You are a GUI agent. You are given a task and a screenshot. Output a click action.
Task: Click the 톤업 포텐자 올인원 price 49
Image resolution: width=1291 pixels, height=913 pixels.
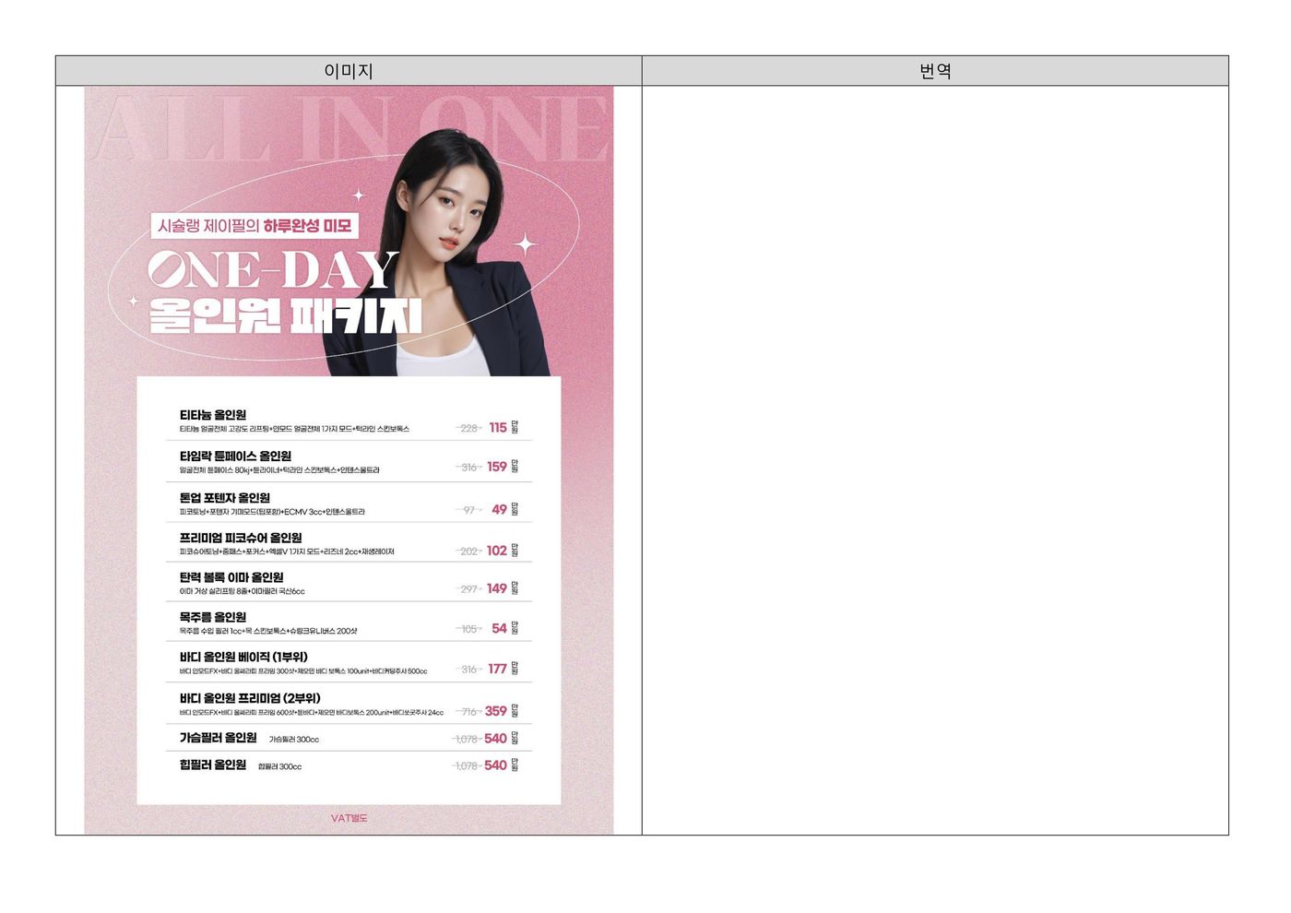499,509
